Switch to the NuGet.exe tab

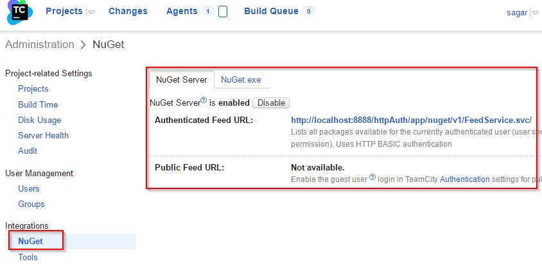(x=241, y=79)
